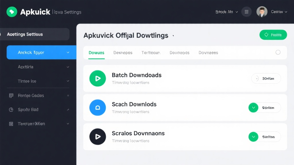Click the blue home icon for Scach Downlods
Image resolution: width=294 pixels, height=165 pixels.
pos(98,107)
